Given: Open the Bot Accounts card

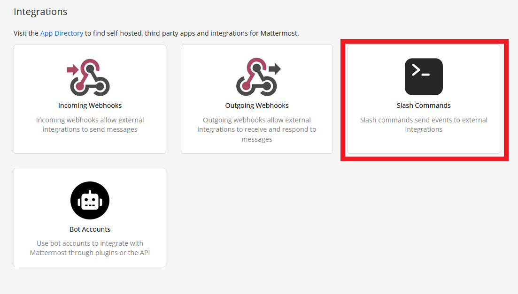Looking at the screenshot, I should [x=90, y=217].
